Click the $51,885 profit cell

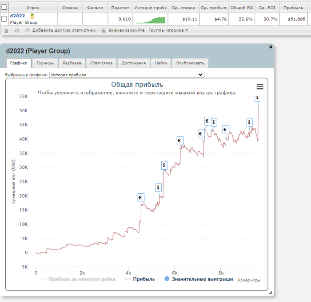pyautogui.click(x=293, y=19)
